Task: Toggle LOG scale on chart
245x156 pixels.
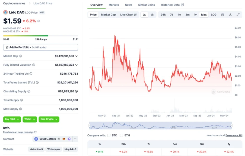Action: point(213,15)
